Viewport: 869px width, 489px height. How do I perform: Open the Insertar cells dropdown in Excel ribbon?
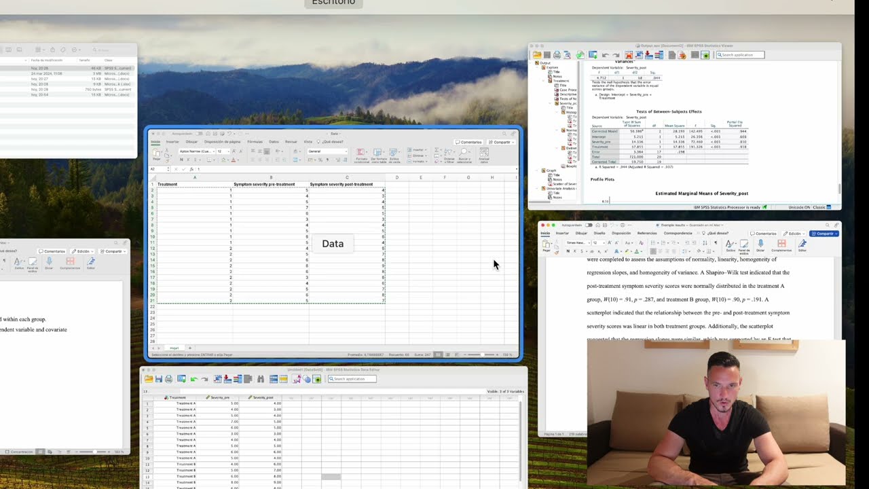coord(418,149)
